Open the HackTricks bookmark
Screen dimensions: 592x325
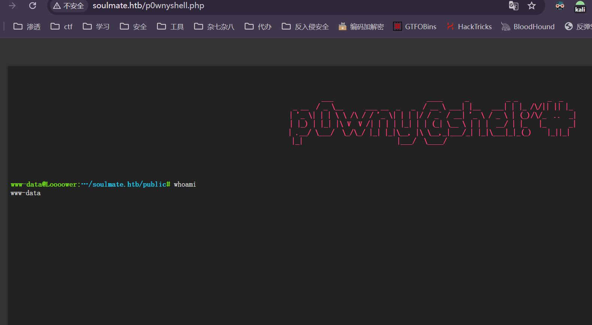point(469,27)
